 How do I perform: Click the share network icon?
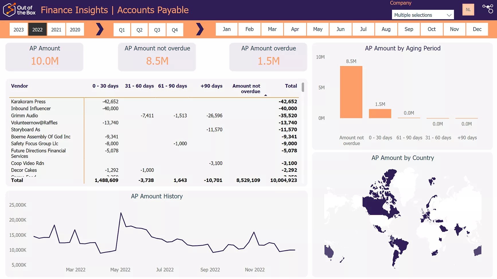(488, 8)
